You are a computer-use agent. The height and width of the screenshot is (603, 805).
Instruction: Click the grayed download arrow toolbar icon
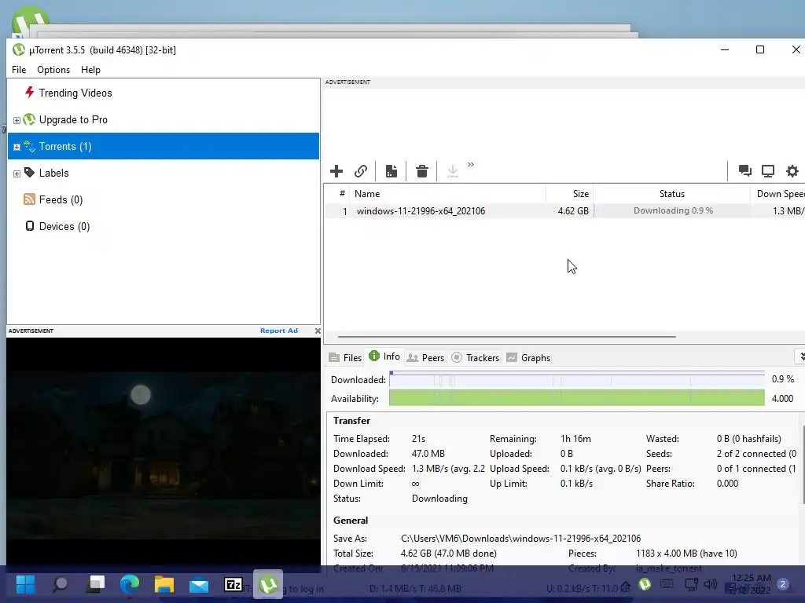click(x=452, y=171)
